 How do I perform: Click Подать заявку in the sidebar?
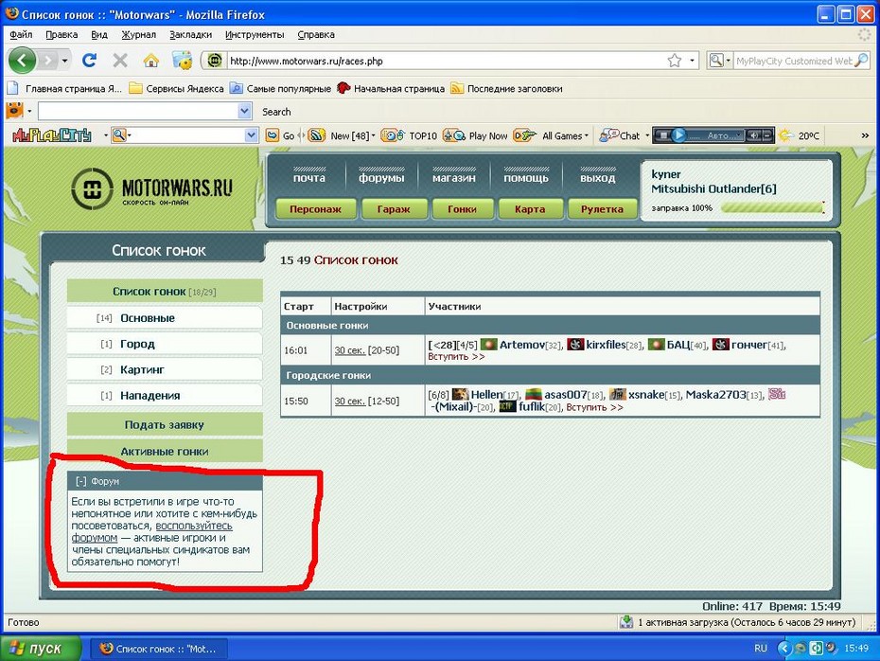165,424
